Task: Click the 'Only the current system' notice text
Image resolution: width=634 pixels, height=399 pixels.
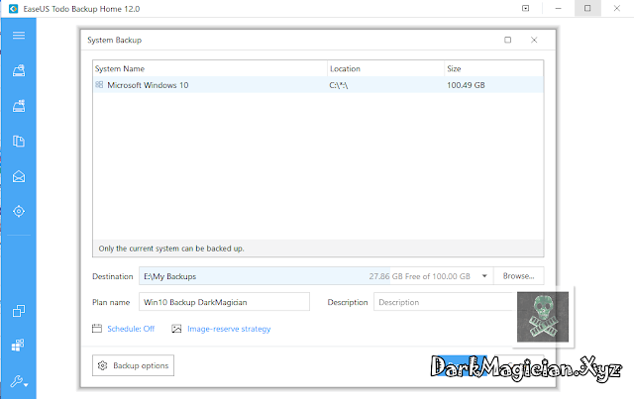Action: coord(171,249)
